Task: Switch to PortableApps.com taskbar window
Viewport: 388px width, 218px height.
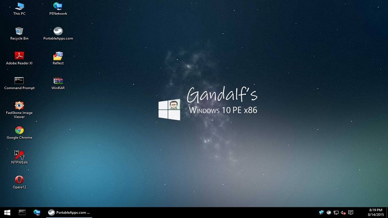Action: pyautogui.click(x=69, y=213)
